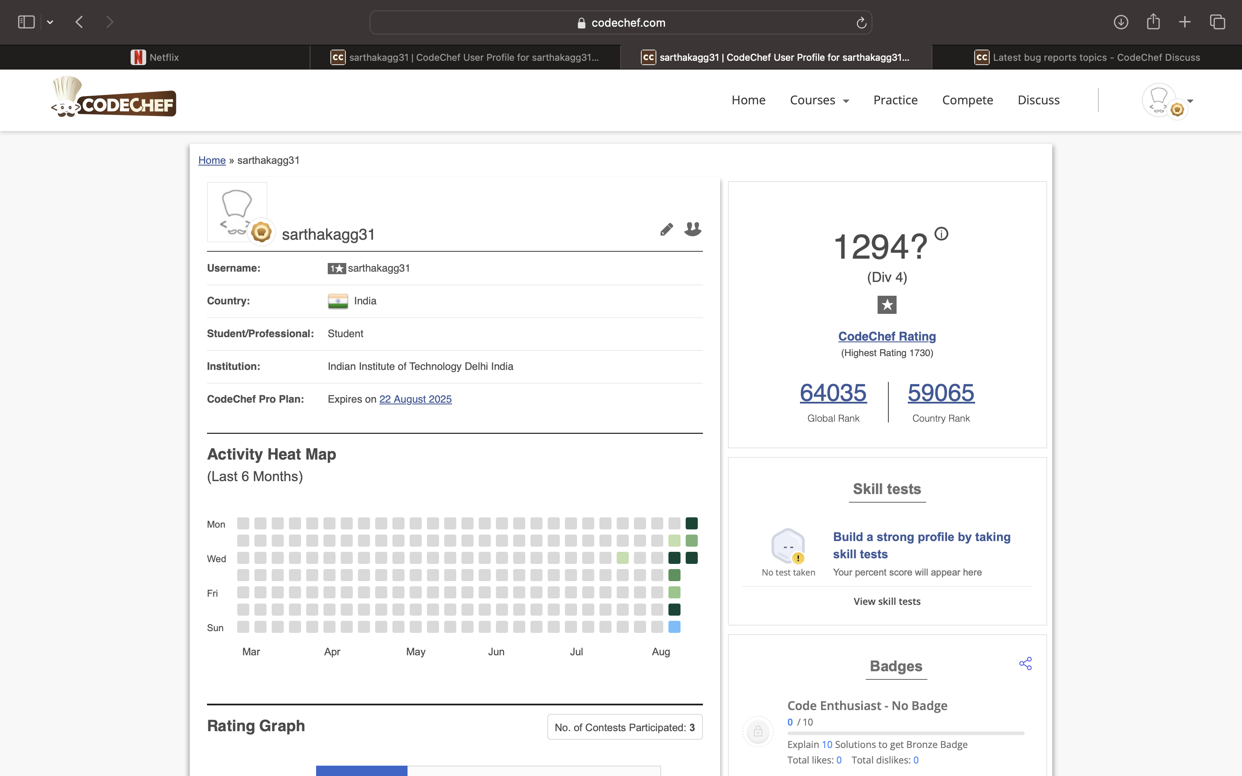Click the blue Sunday heat map cell
1242x776 pixels.
tap(674, 627)
